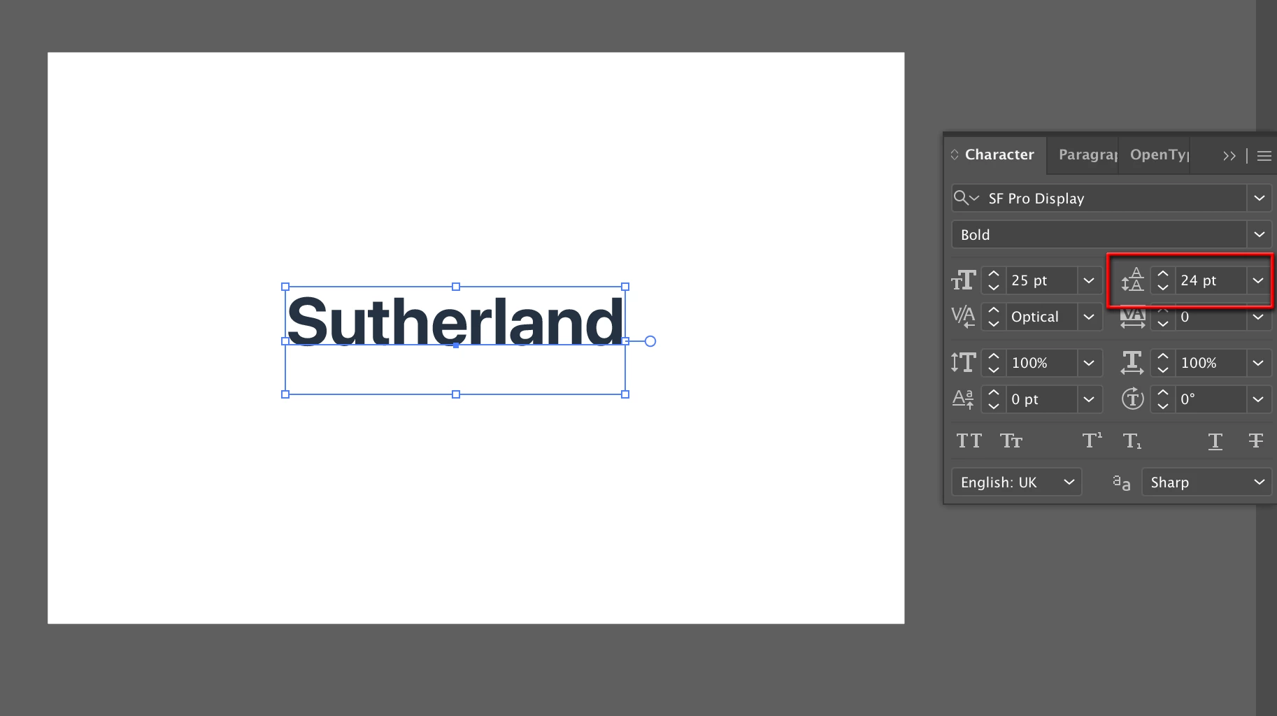Image resolution: width=1277 pixels, height=716 pixels.
Task: Click the Bold font style field
Action: coord(1099,235)
